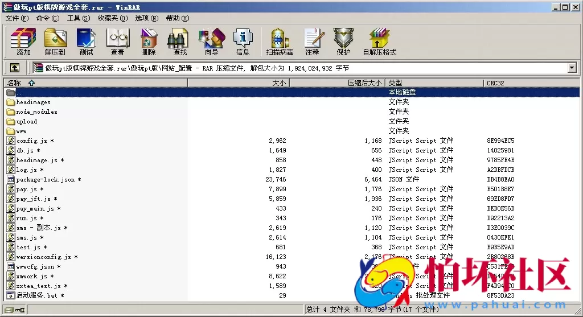Image resolution: width=583 pixels, height=317 pixels.
Task: Sort by Packed Size (压缩后大小) header
Action: 337,83
